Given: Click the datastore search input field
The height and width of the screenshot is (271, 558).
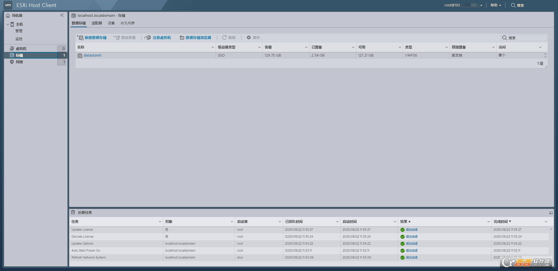Looking at the screenshot, I should 527,38.
